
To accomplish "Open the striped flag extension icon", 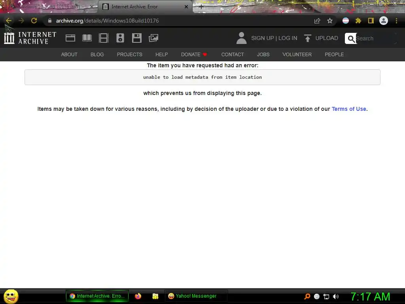I will coord(346,21).
